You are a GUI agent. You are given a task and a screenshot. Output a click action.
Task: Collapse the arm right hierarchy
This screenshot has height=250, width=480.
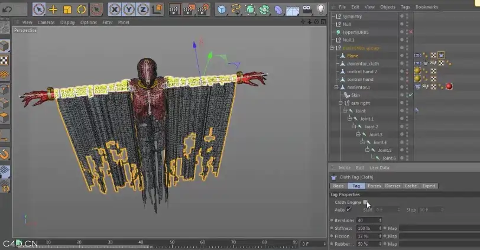[340, 103]
